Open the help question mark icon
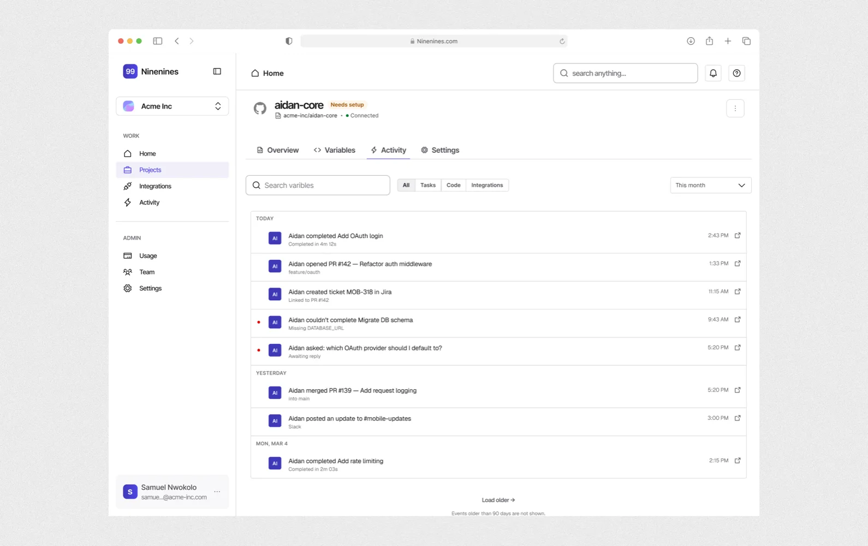This screenshot has width=868, height=546. tap(736, 73)
